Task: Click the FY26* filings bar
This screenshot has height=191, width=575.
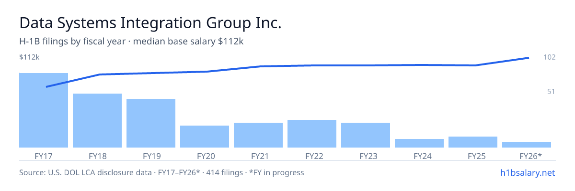Action: click(527, 145)
